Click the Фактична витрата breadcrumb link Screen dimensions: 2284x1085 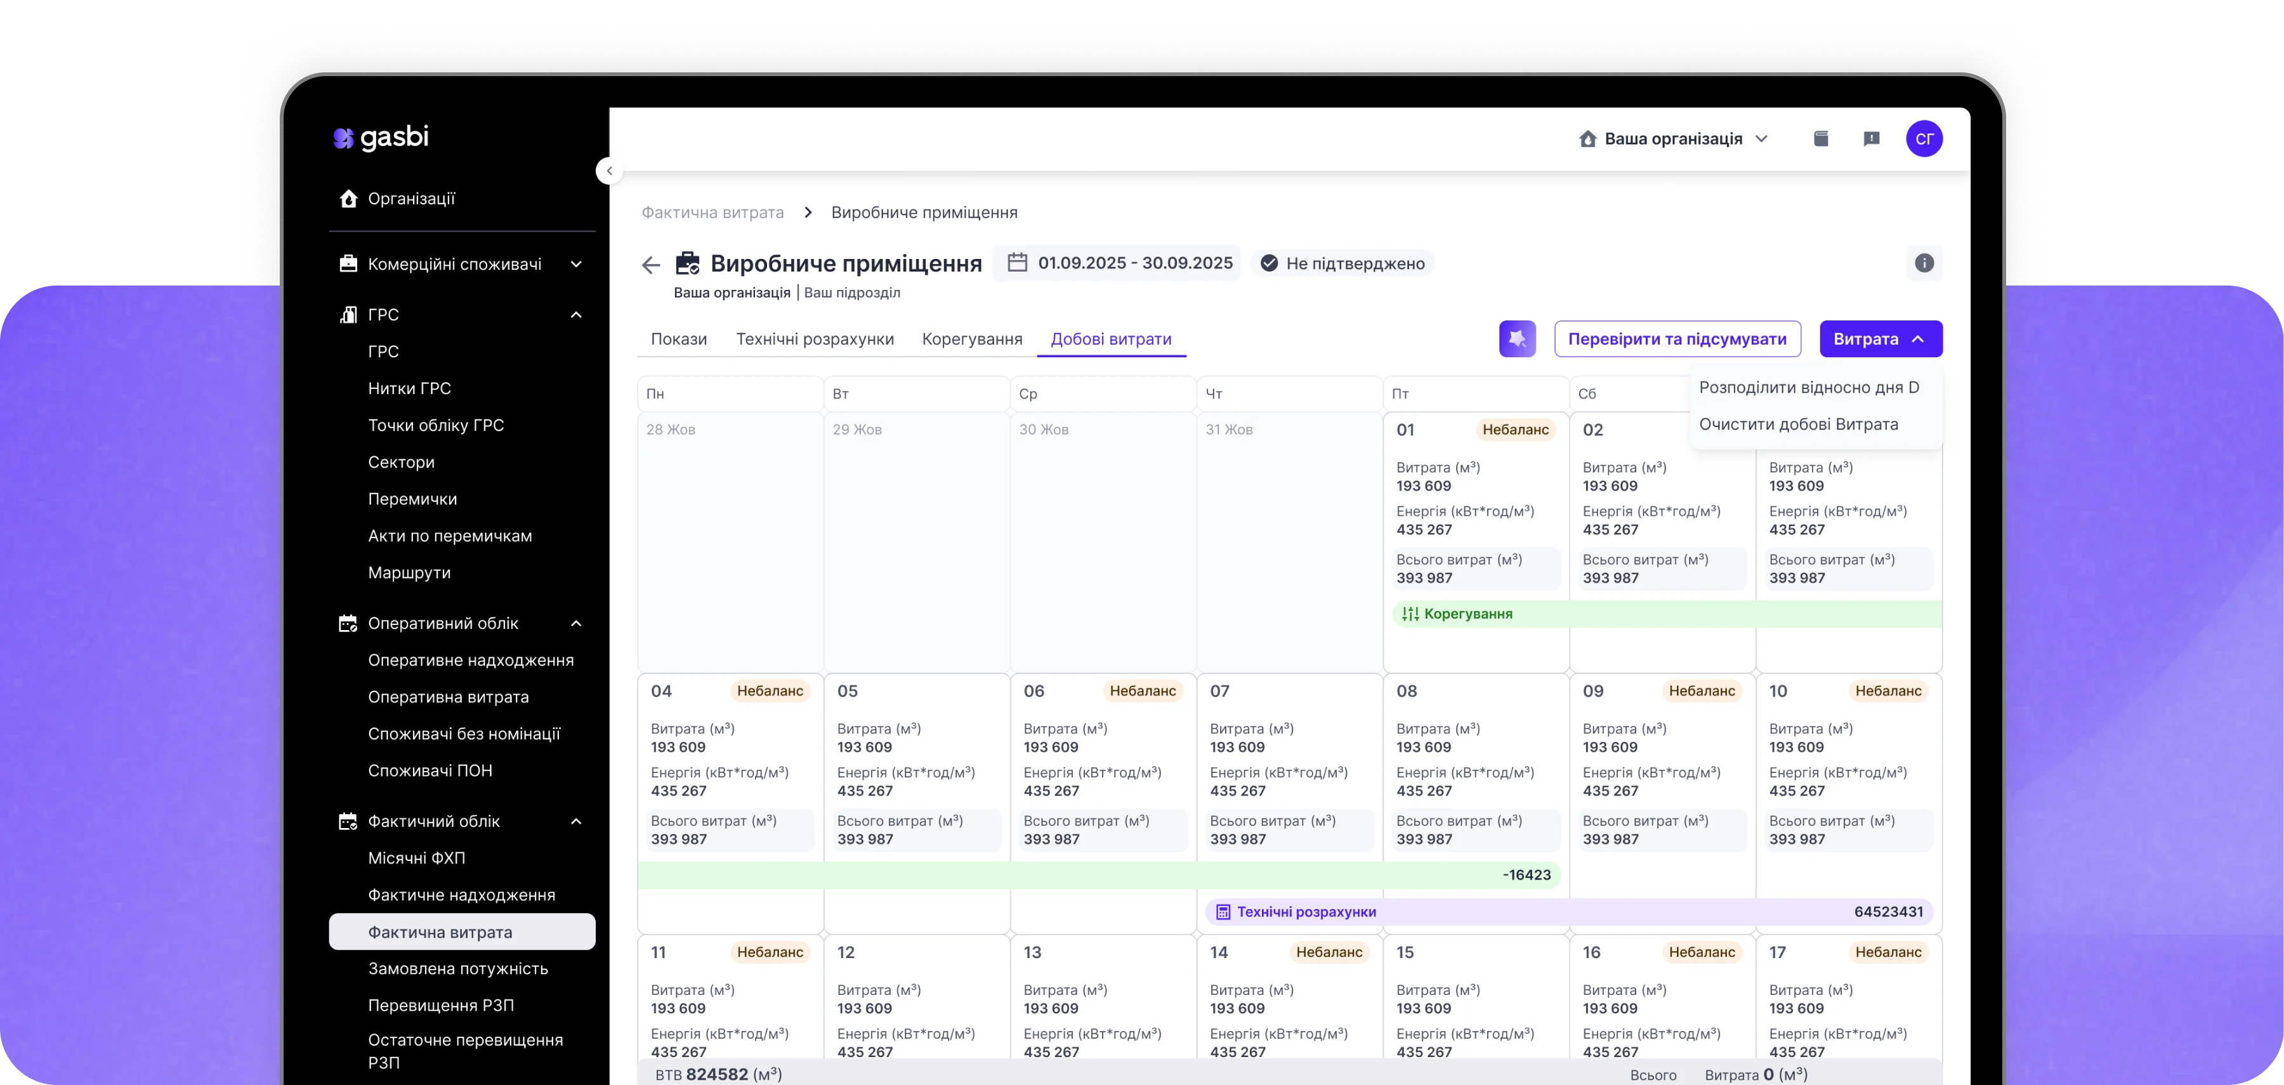click(x=712, y=213)
